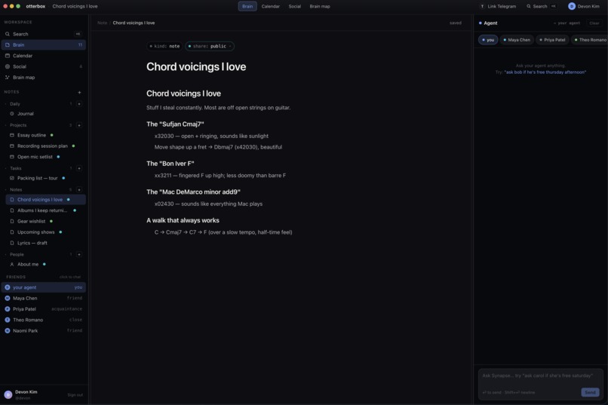Viewport: 608px width, 405px height.
Task: Click the 'A walk that always works' heading
Action: [x=183, y=220]
